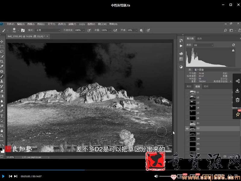Image resolution: width=241 pixels, height=181 pixels.
Task: Open the extra tools ellipsis
Action: 2,140
